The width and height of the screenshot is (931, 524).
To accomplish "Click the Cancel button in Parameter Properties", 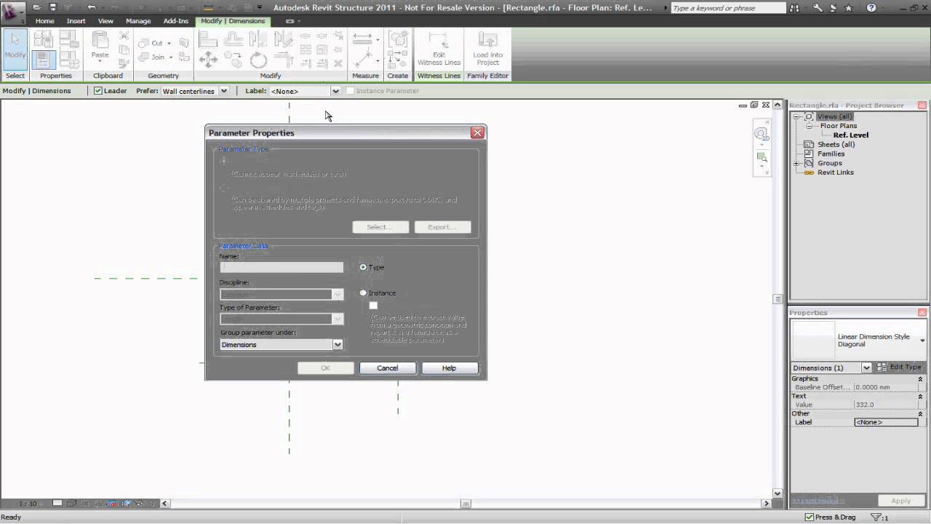I will coord(387,368).
